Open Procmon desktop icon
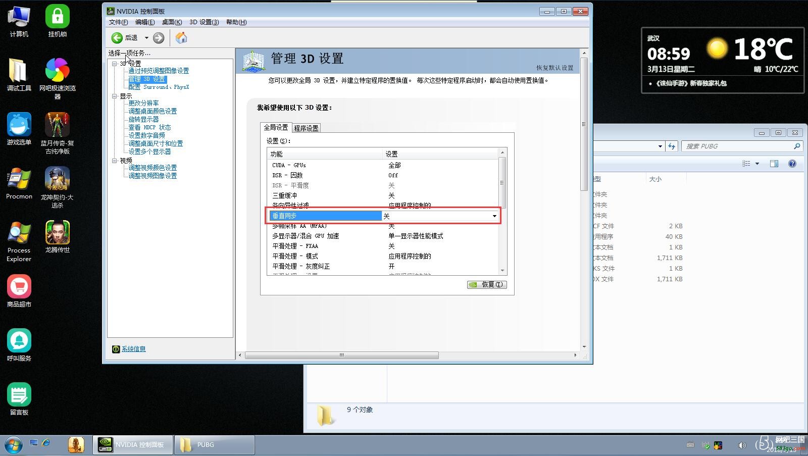 [x=19, y=183]
